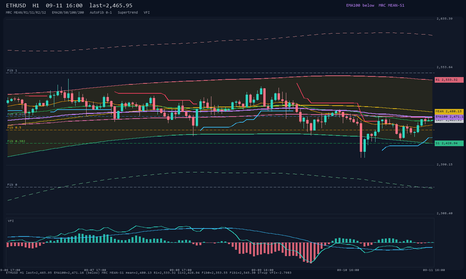The height and width of the screenshot is (279, 466).
Task: Select the VFI entry in the top legend
Action: click(x=147, y=13)
